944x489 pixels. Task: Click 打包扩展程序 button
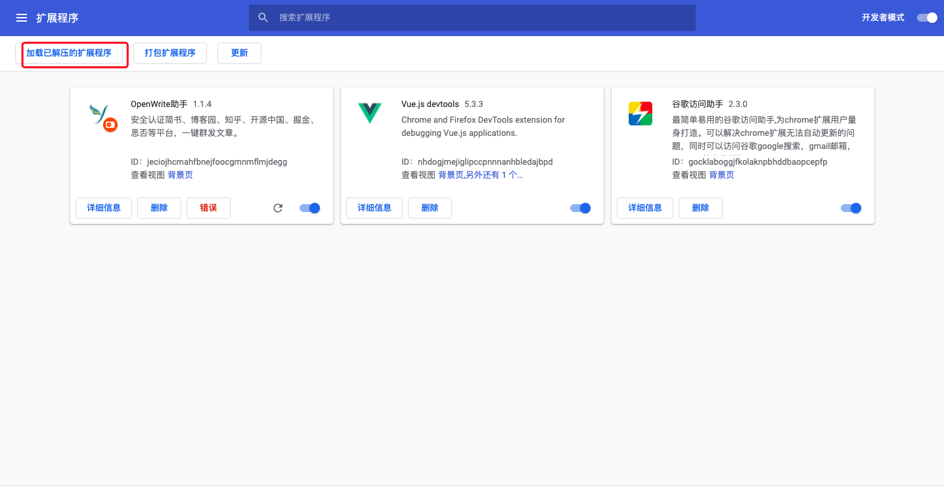[x=170, y=53]
